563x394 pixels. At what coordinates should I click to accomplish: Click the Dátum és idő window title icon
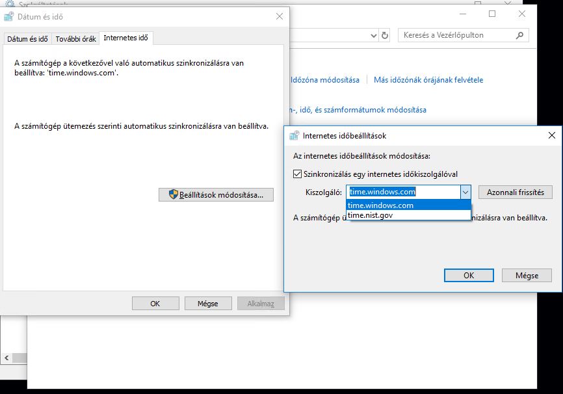point(8,16)
